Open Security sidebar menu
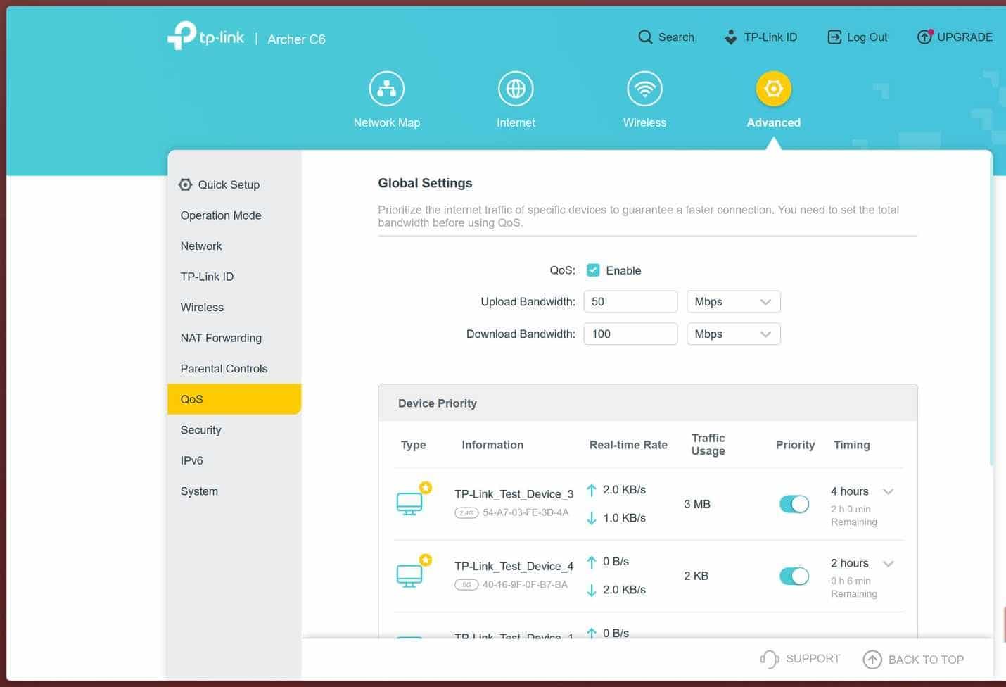 (234, 429)
